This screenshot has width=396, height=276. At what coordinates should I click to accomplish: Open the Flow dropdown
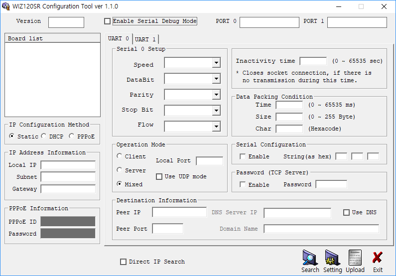[x=216, y=127]
